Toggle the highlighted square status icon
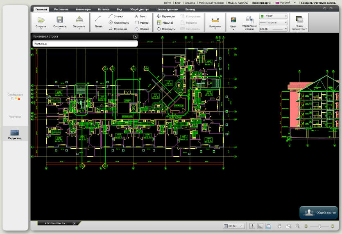 [268, 226]
